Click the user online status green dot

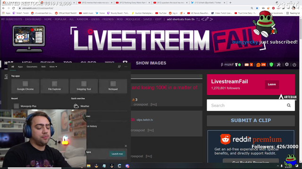(x=239, y=65)
